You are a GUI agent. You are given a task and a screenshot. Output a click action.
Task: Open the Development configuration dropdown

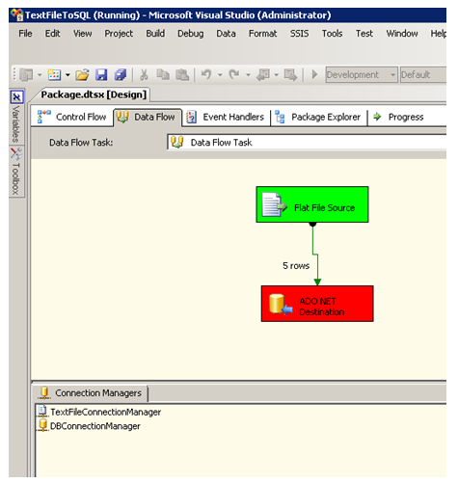tap(362, 75)
